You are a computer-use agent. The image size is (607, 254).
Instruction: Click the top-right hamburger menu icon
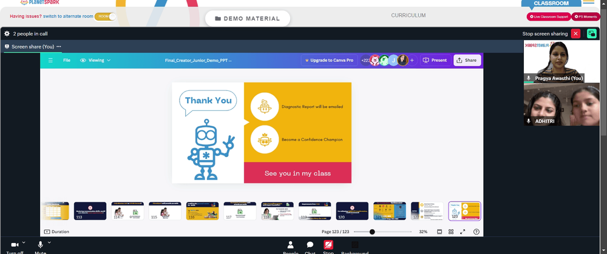[588, 2]
